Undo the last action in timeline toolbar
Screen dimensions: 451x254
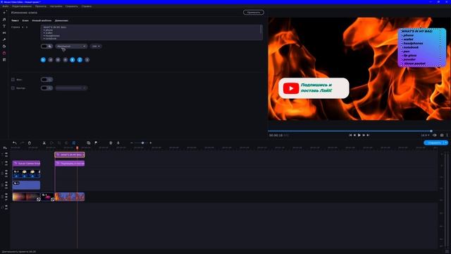14,143
